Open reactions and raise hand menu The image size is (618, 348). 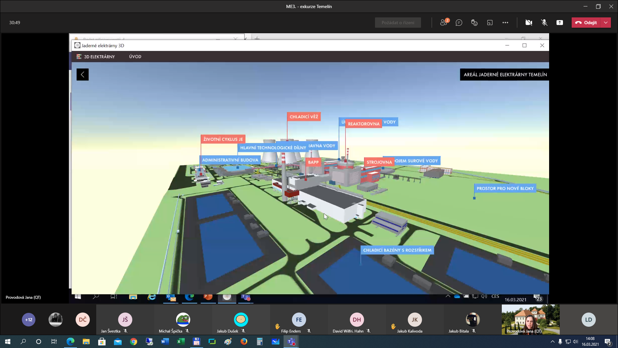coord(474,23)
